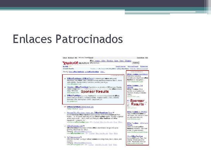Open the Help link at top right
The height and width of the screenshot is (158, 211).
pos(147,58)
